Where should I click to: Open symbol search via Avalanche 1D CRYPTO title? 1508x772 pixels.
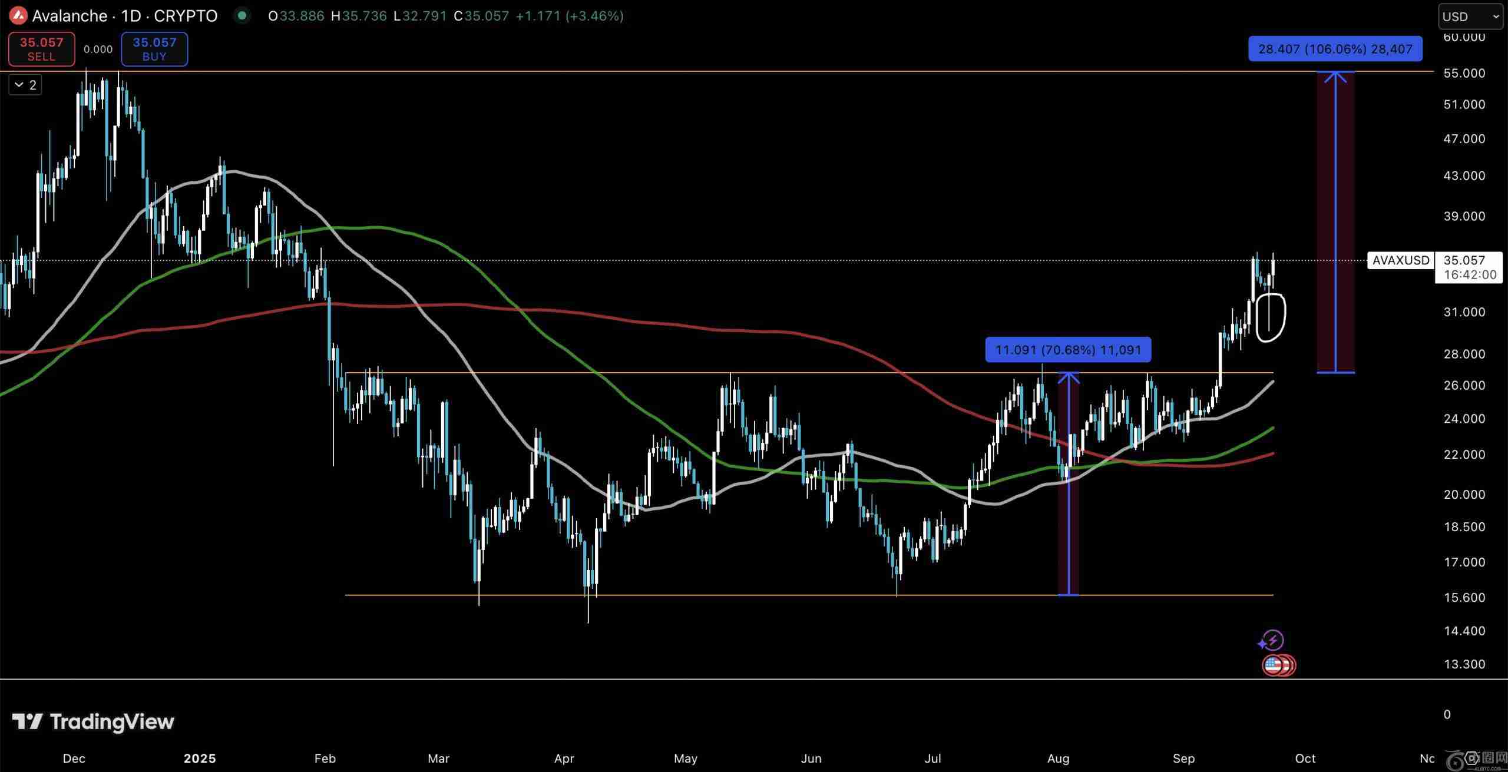tap(124, 16)
